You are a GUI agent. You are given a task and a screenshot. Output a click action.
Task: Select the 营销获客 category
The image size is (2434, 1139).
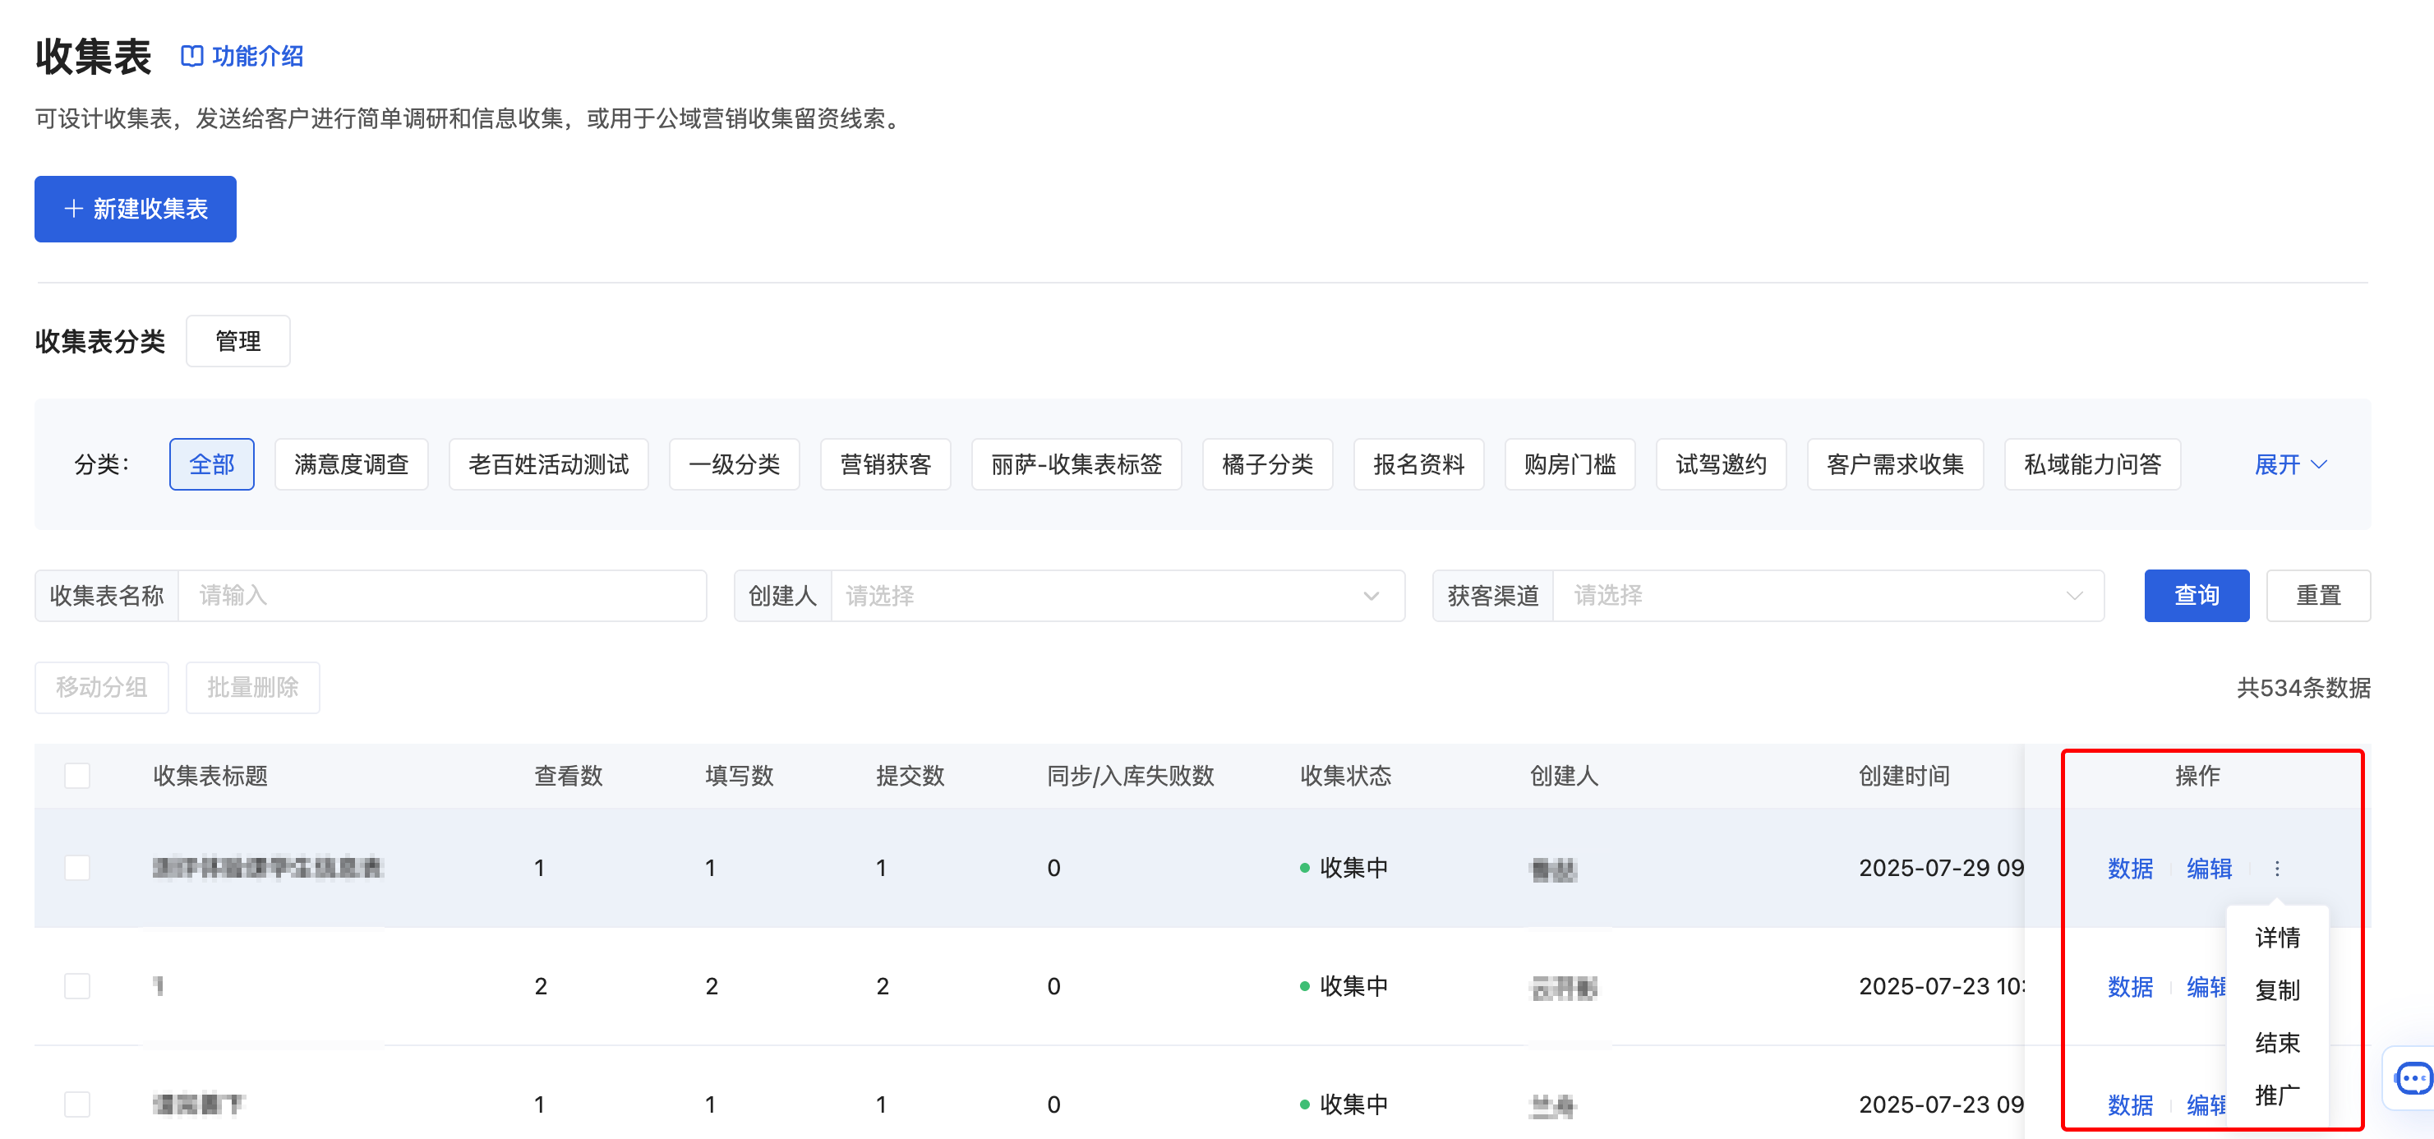(885, 464)
